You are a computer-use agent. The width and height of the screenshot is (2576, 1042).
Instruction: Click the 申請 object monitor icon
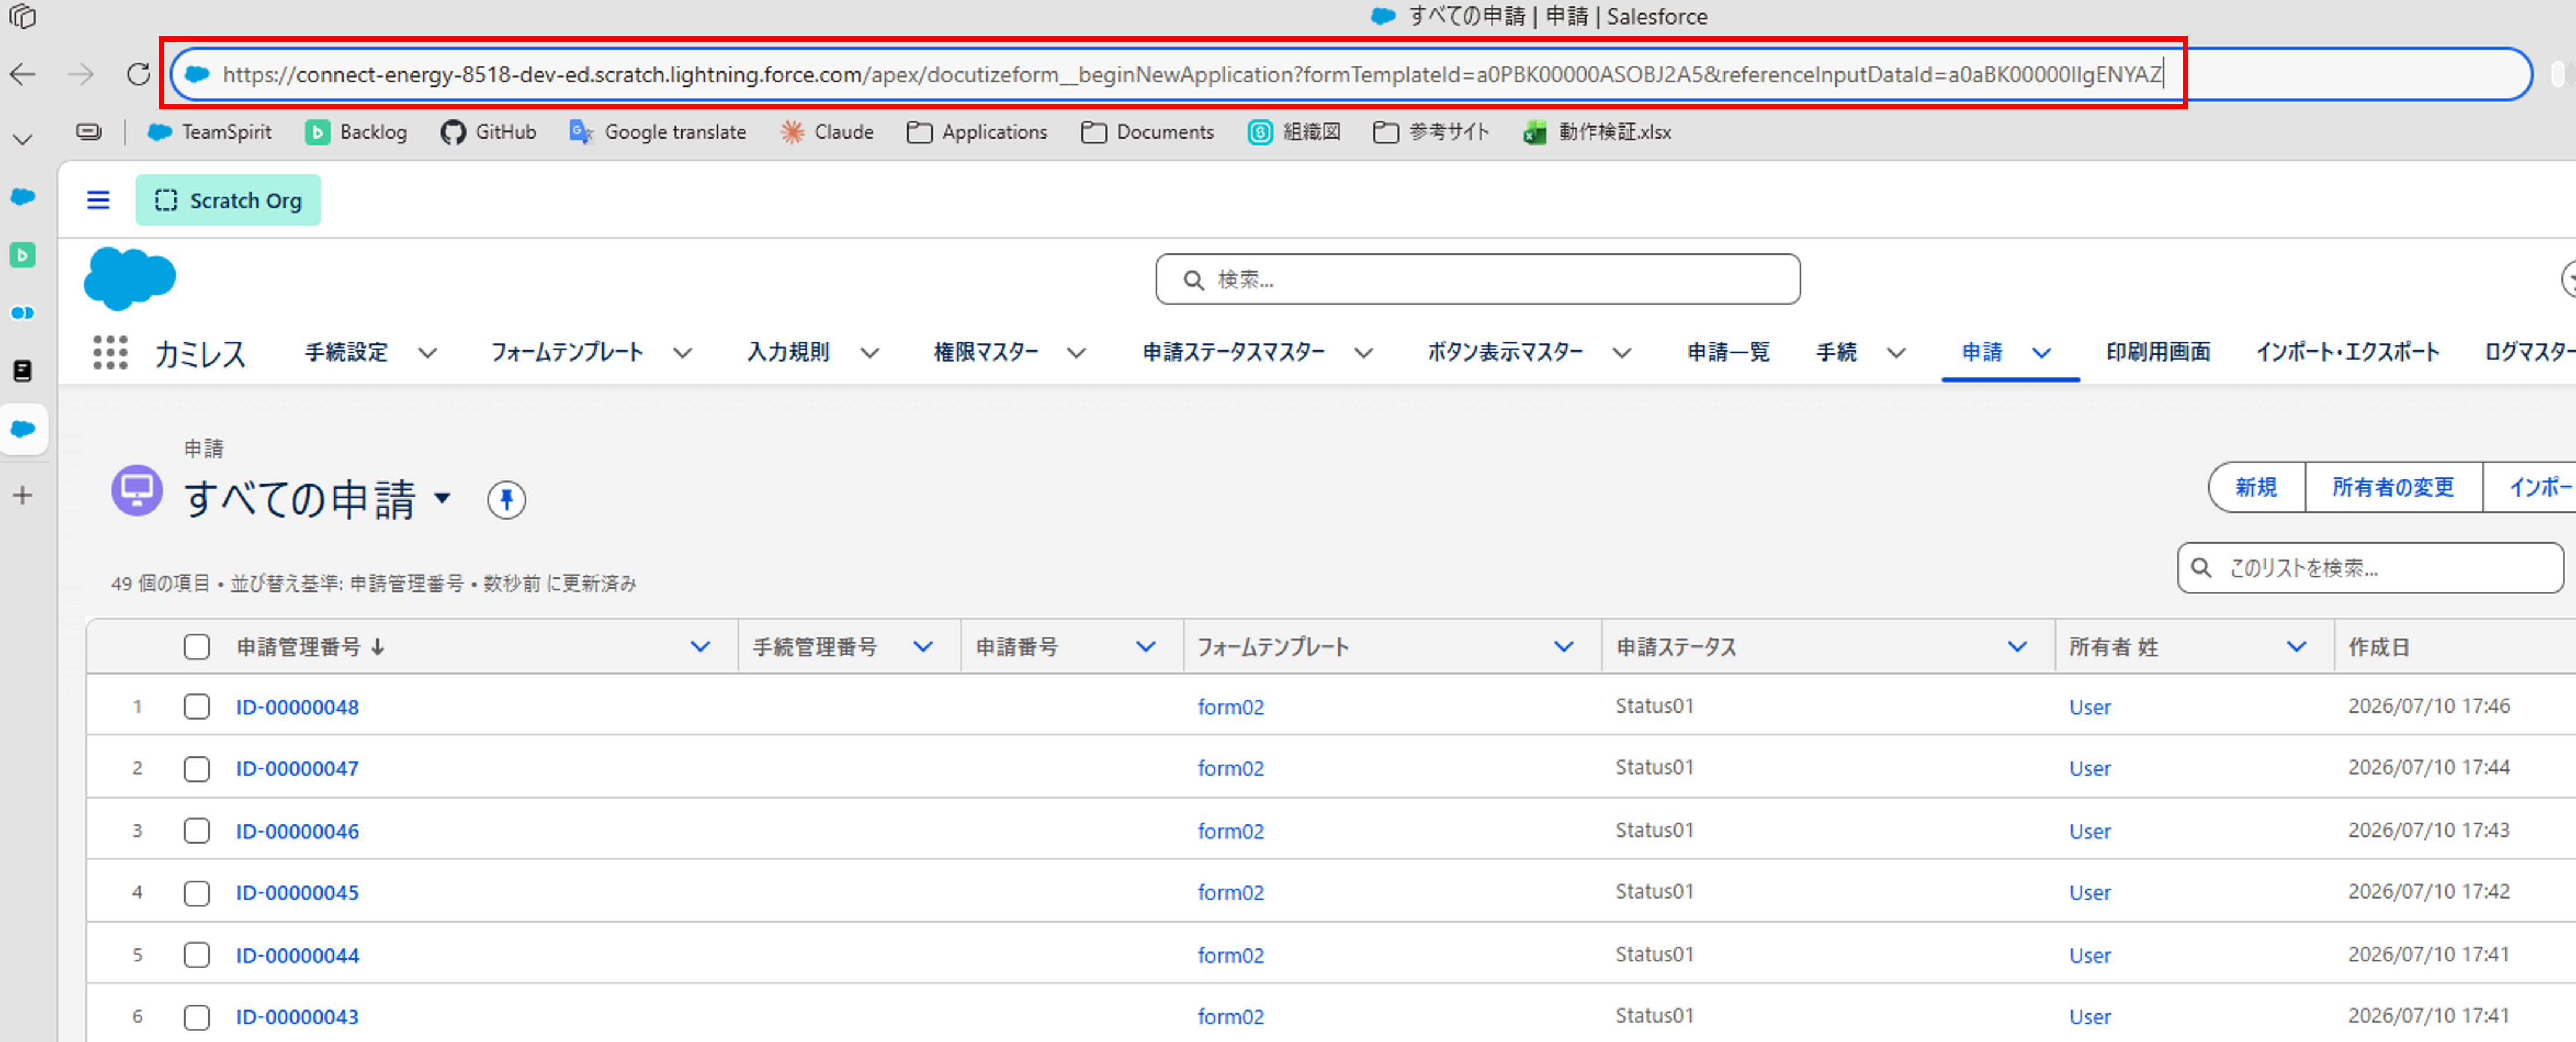(137, 490)
